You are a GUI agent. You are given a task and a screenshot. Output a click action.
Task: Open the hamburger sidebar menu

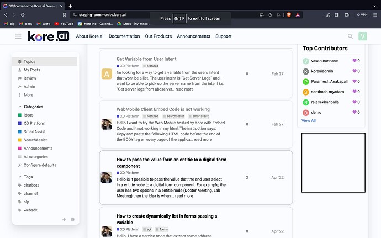pos(18,36)
